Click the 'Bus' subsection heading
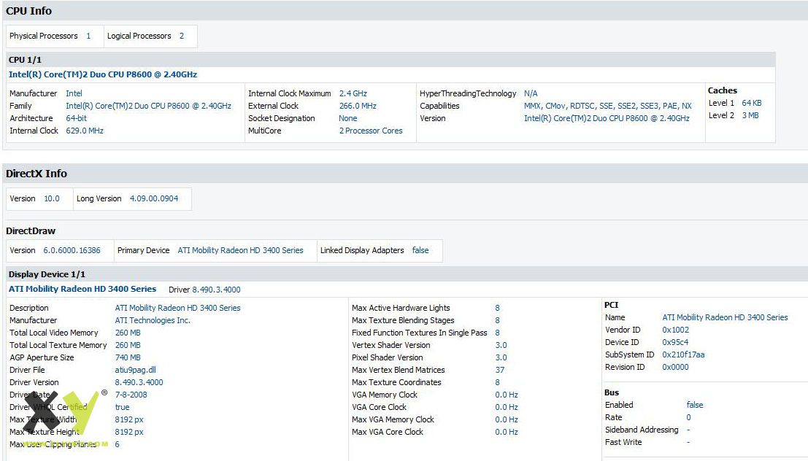 point(612,392)
